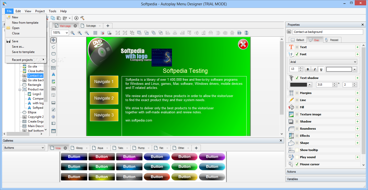Click the 'Contact us background' name field
The width and height of the screenshot is (368, 190).
[328, 32]
